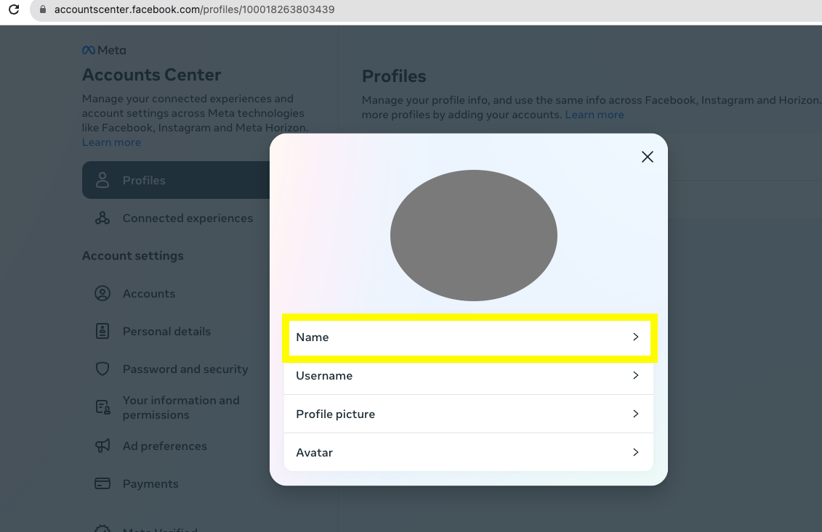This screenshot has height=532, width=822.
Task: Click the Payments credit card icon
Action: pyautogui.click(x=102, y=484)
